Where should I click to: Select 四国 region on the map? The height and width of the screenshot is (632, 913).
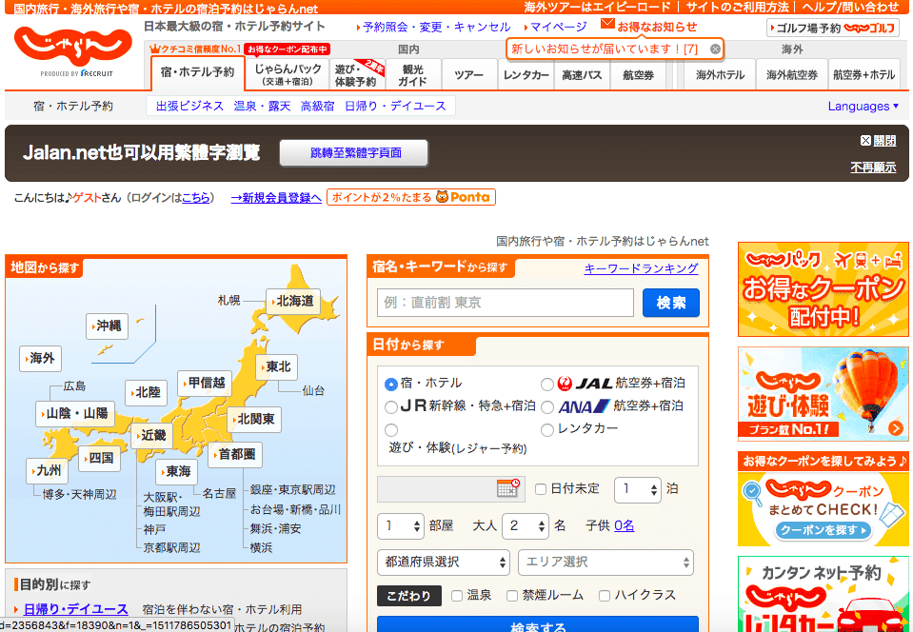[100, 458]
